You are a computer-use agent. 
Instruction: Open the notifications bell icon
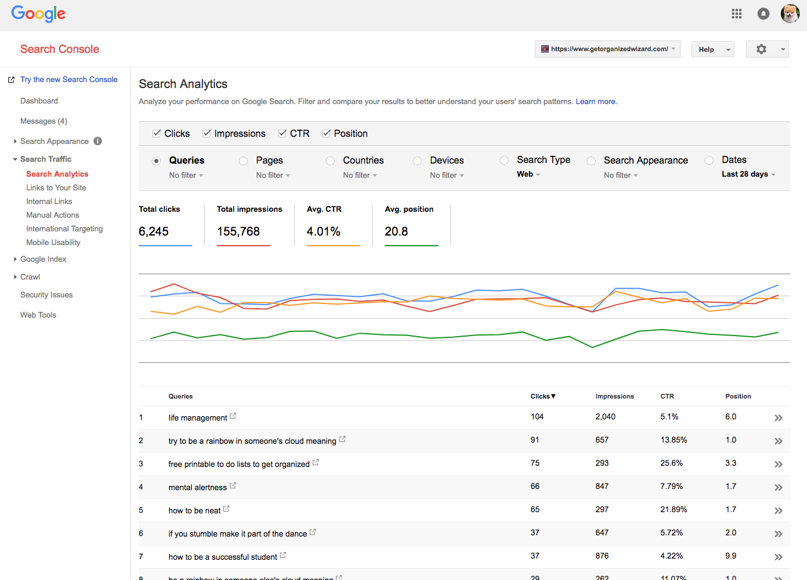click(763, 14)
